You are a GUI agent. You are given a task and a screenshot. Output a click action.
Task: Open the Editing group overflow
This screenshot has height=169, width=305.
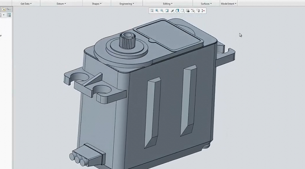(x=168, y=3)
